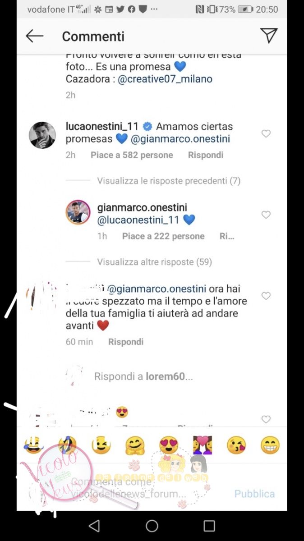Insert the grinning teeth emoji
Image resolution: width=304 pixels, height=541 pixels.
click(270, 445)
